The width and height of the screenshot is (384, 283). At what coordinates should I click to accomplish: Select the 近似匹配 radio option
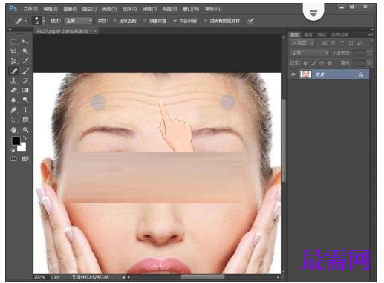[x=114, y=21]
